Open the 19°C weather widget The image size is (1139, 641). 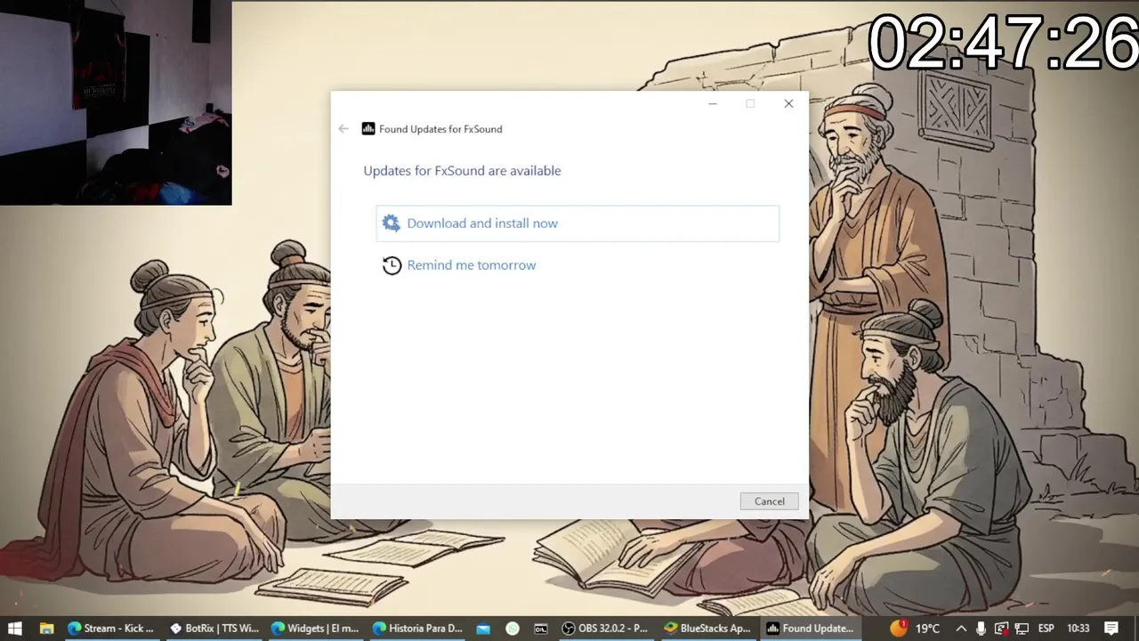tap(915, 629)
